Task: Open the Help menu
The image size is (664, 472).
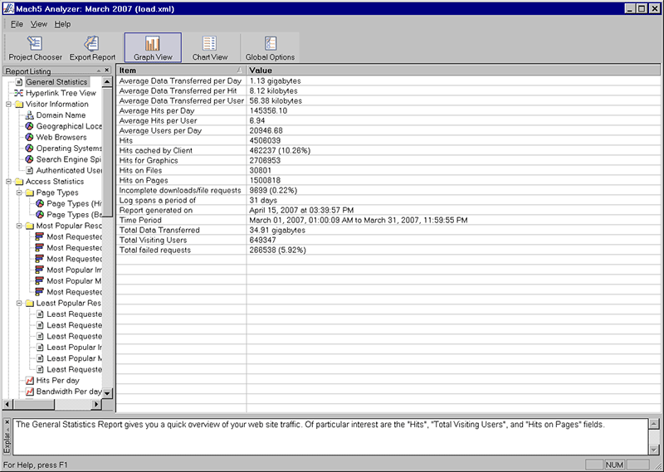Action: tap(62, 24)
